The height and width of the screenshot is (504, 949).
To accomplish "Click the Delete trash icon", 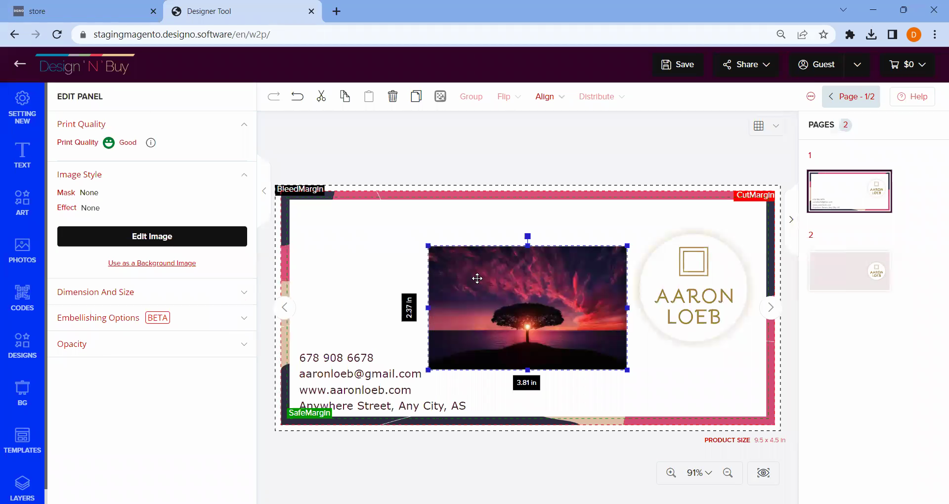I will click(392, 96).
